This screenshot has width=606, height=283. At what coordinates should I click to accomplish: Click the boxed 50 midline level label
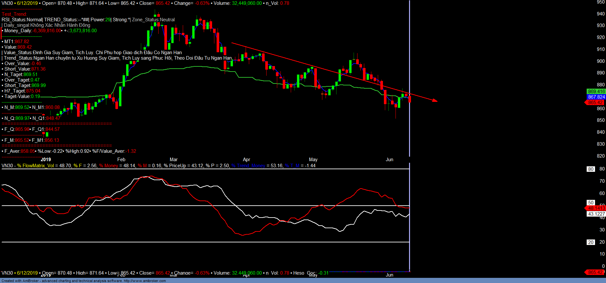coord(591,203)
